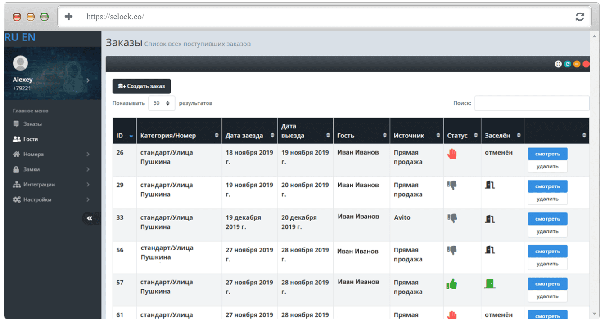Click the orange minimize circle in the panel header
Image resolution: width=605 pixels, height=323 pixels.
(x=577, y=64)
